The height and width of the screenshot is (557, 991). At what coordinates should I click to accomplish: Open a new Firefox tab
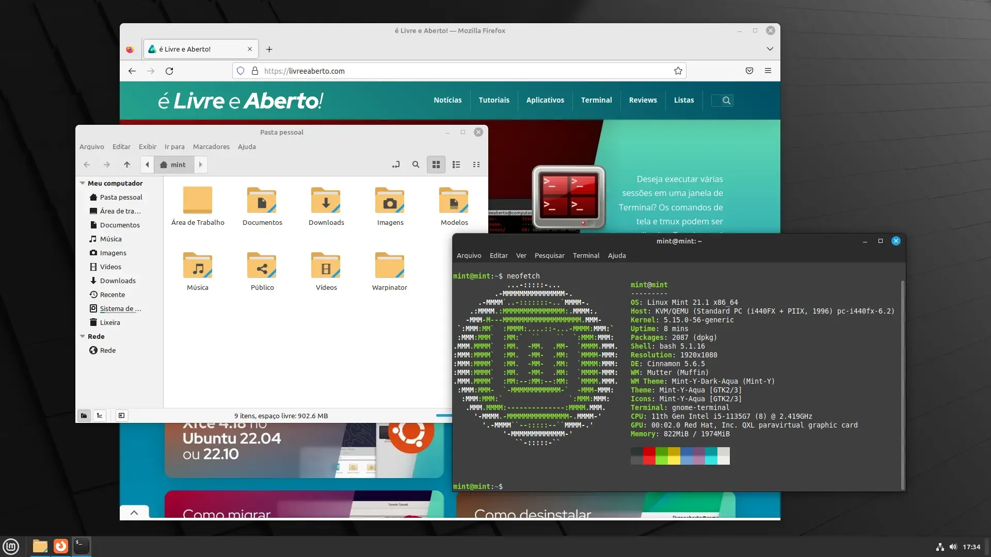tap(269, 49)
